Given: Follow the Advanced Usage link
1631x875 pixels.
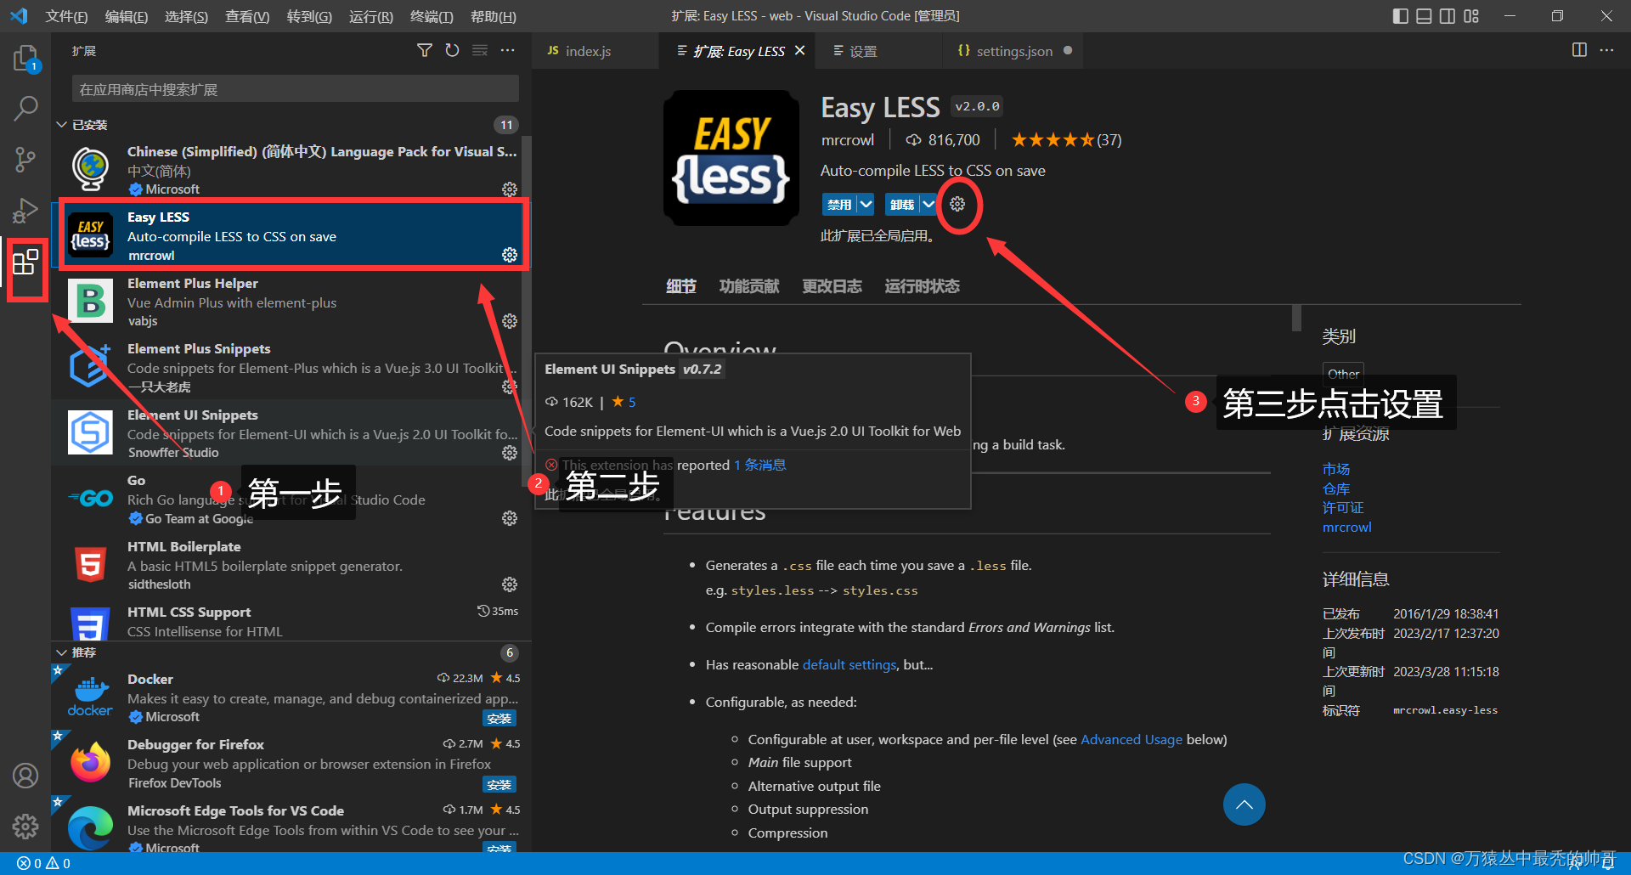Looking at the screenshot, I should pos(1131,739).
